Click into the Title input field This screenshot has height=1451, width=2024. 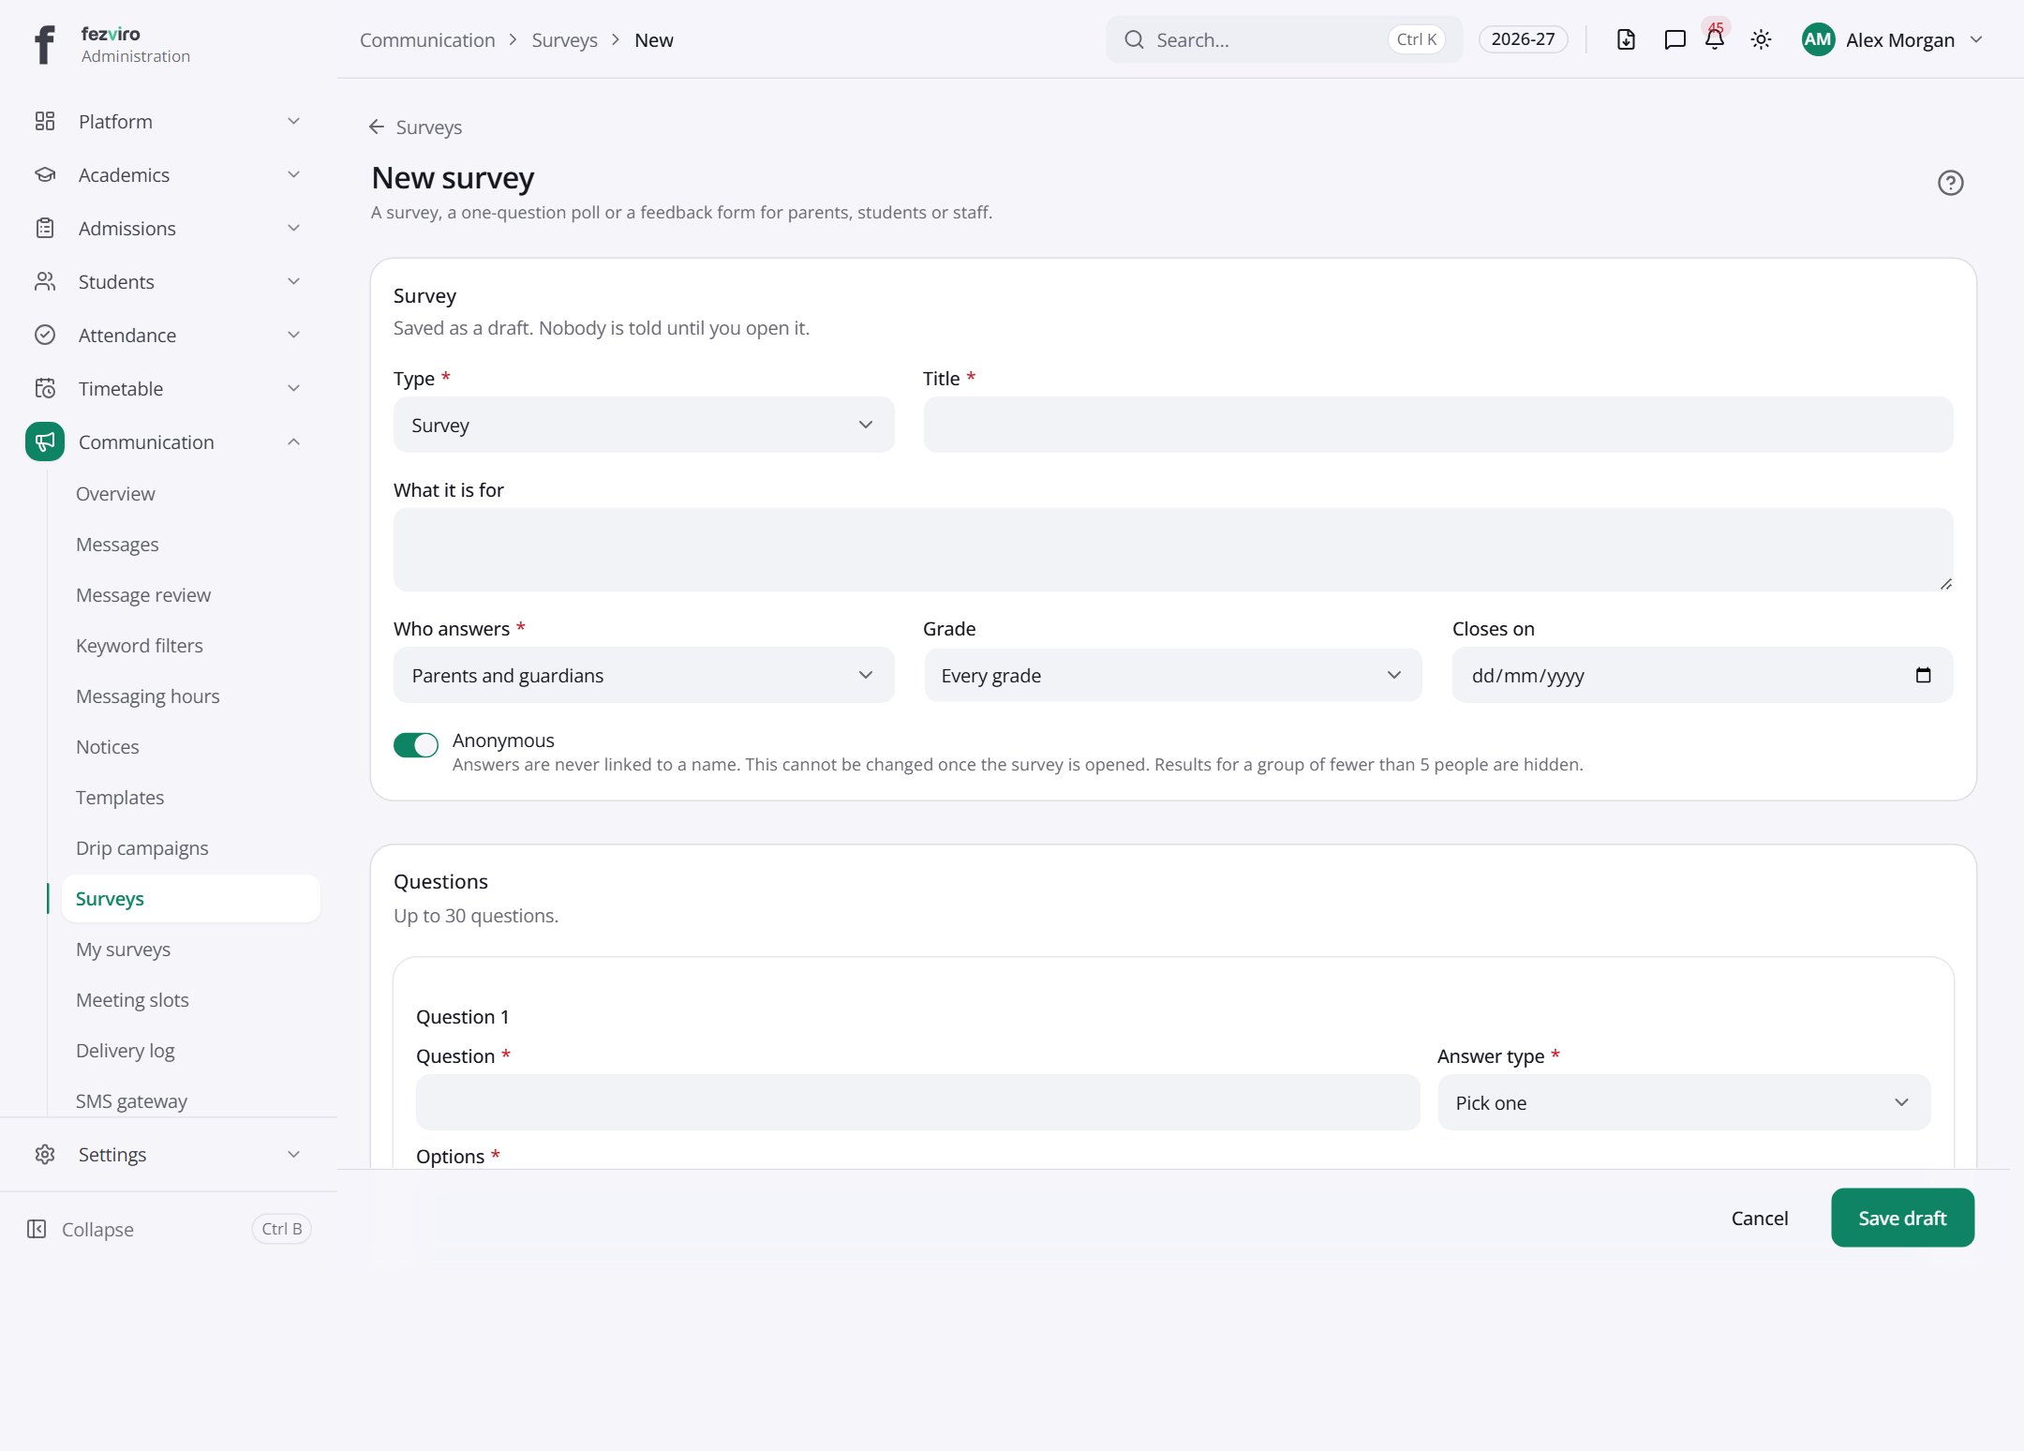point(1437,425)
